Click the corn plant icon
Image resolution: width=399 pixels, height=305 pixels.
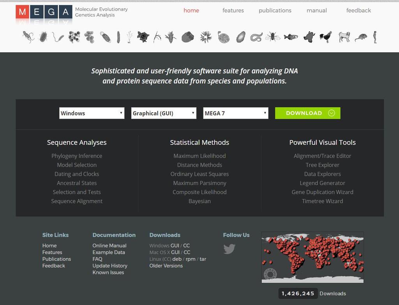click(x=170, y=37)
